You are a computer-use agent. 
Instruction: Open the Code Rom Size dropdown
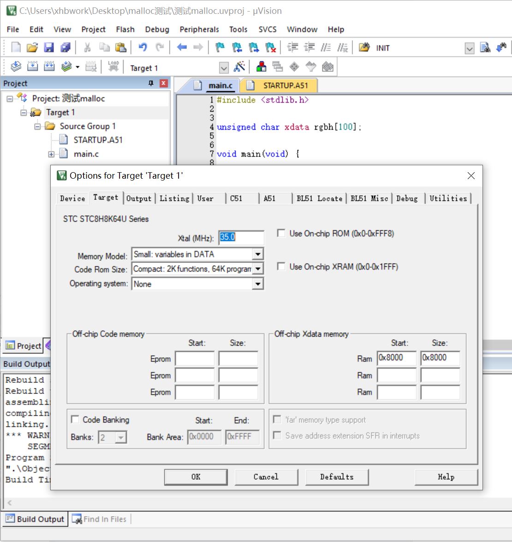point(257,269)
